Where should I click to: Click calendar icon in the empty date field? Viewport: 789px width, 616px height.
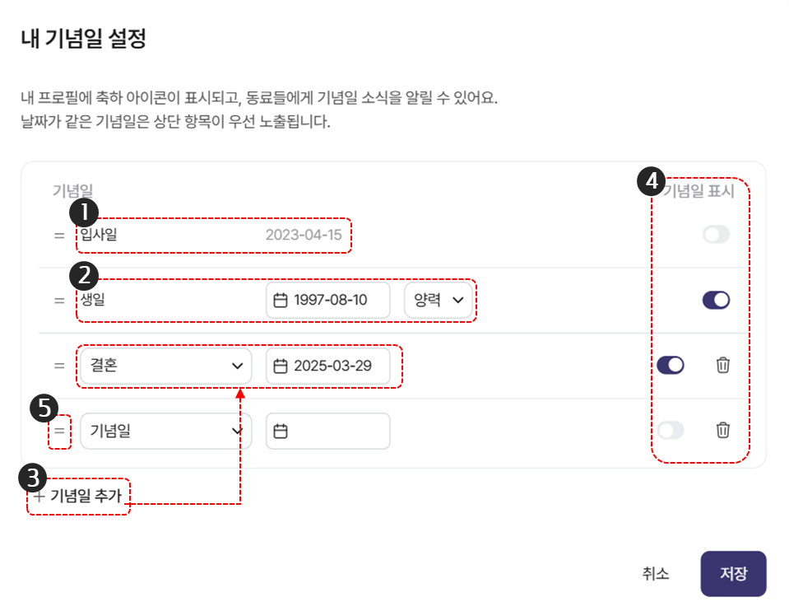(x=281, y=432)
